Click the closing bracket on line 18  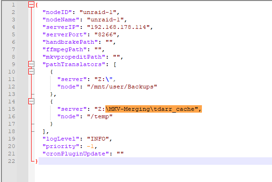(44, 131)
